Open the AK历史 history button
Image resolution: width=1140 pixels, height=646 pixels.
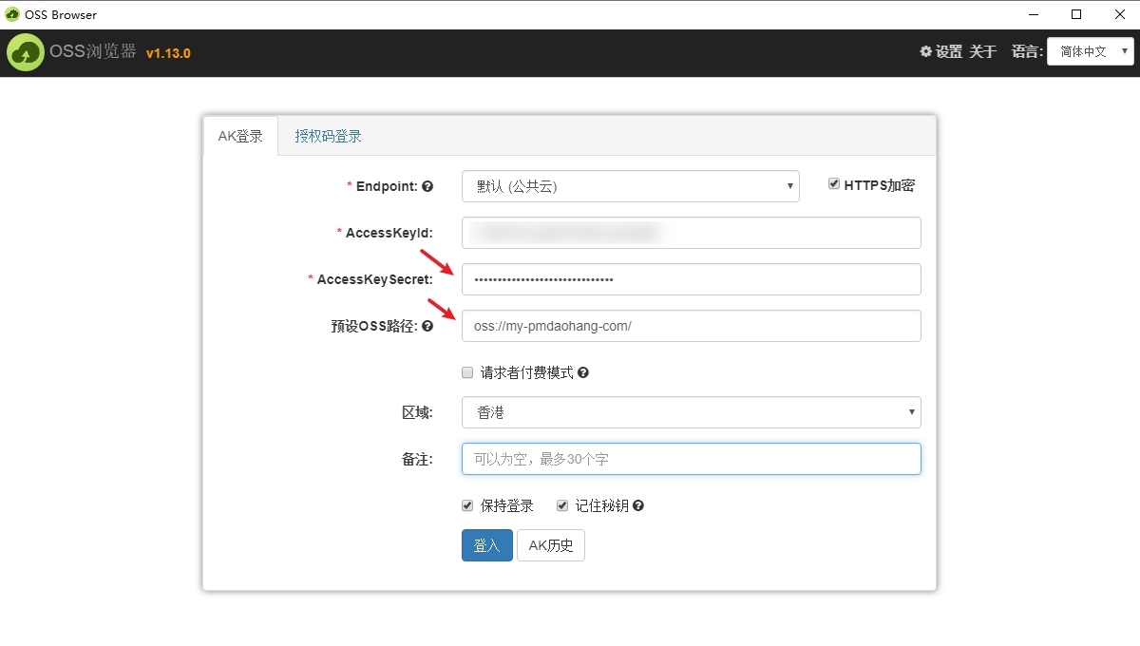551,545
